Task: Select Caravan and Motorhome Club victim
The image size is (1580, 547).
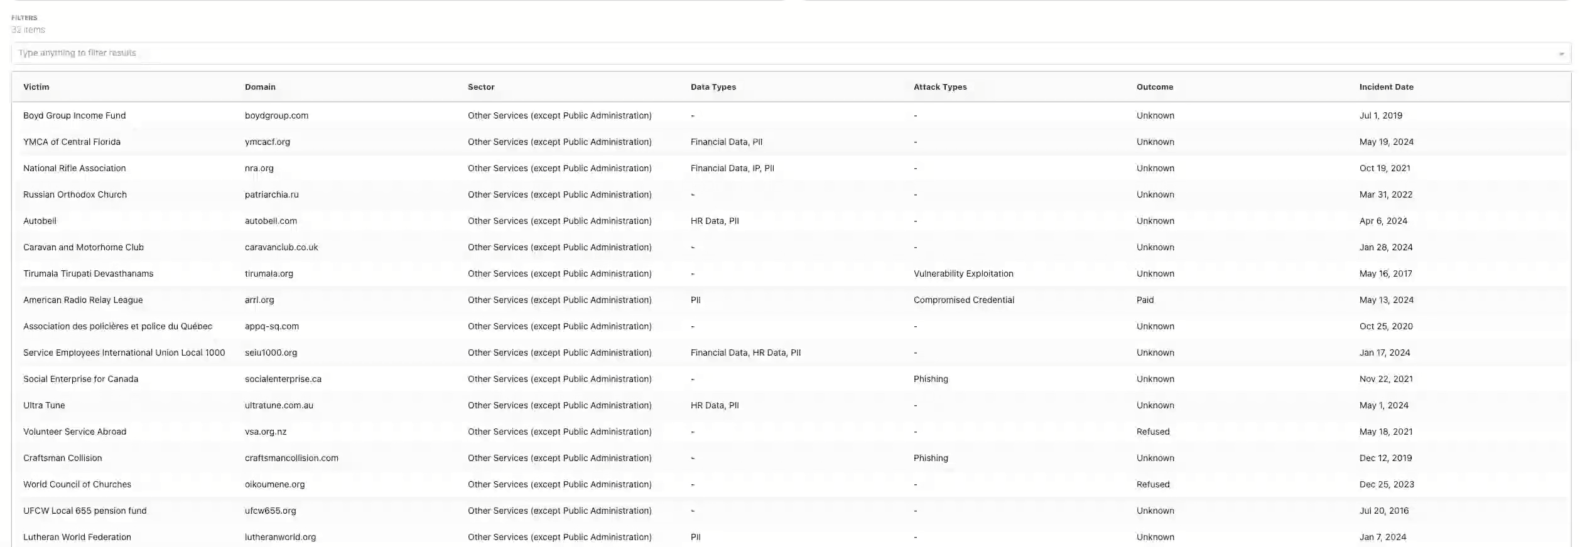Action: coord(84,247)
